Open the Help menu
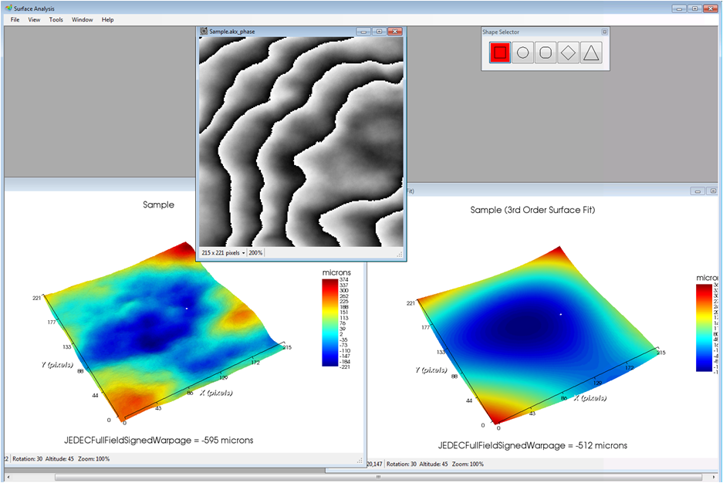Screen dimensions: 723x483 [x=107, y=19]
